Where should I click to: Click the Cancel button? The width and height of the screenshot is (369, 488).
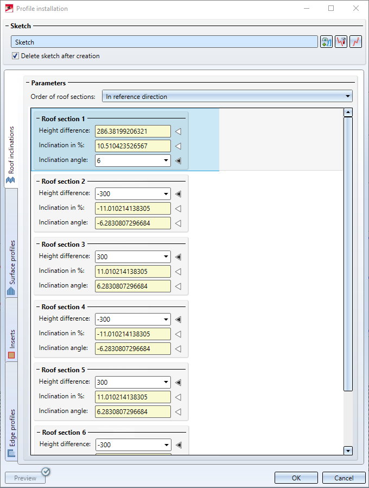coord(344,478)
